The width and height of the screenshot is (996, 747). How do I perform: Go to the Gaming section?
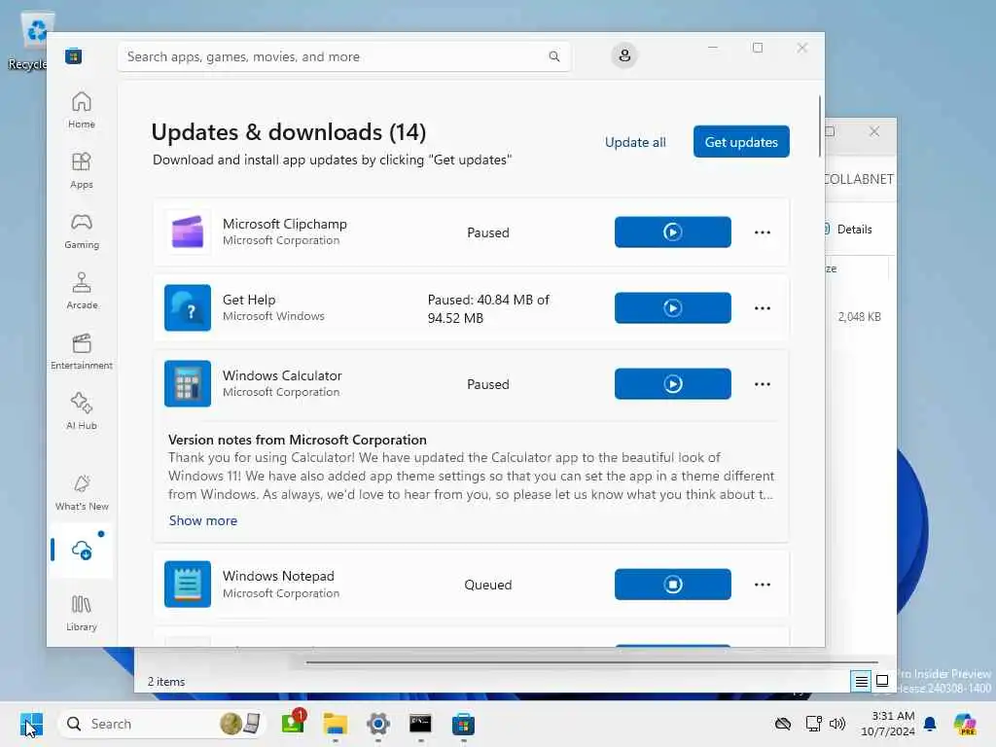pos(82,231)
